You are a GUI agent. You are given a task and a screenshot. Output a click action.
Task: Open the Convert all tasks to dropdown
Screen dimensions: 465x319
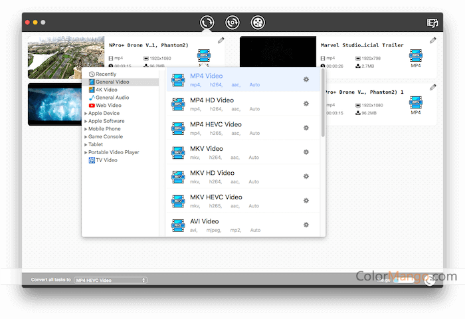coord(110,280)
